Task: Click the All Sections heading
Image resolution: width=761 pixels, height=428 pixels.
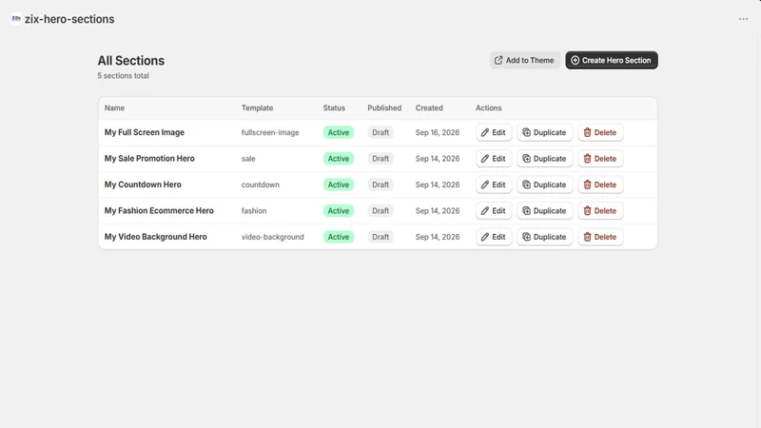Action: (x=131, y=61)
